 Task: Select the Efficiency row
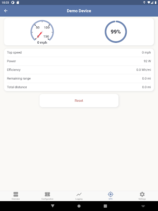[79, 70]
